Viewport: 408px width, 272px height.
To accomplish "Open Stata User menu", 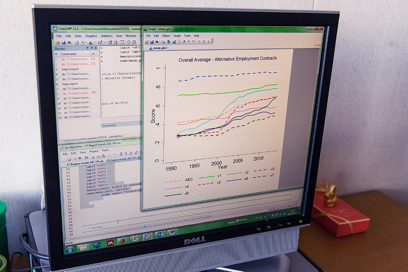I will (119, 36).
